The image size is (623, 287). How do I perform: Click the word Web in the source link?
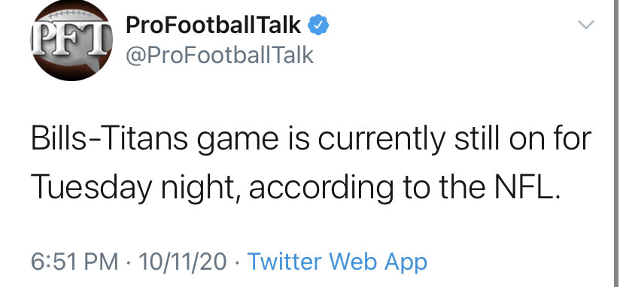click(x=354, y=261)
